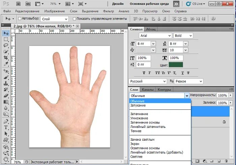The image size is (236, 165).
Task: Open the Arial font family dropdown
Action: [x=155, y=36]
